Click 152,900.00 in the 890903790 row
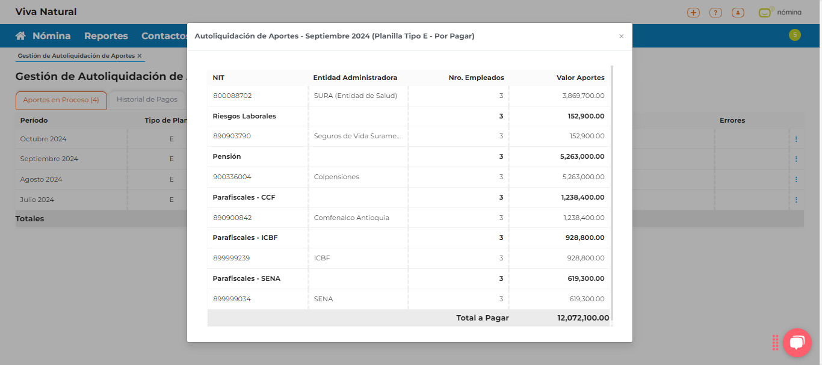822x365 pixels. click(x=587, y=136)
